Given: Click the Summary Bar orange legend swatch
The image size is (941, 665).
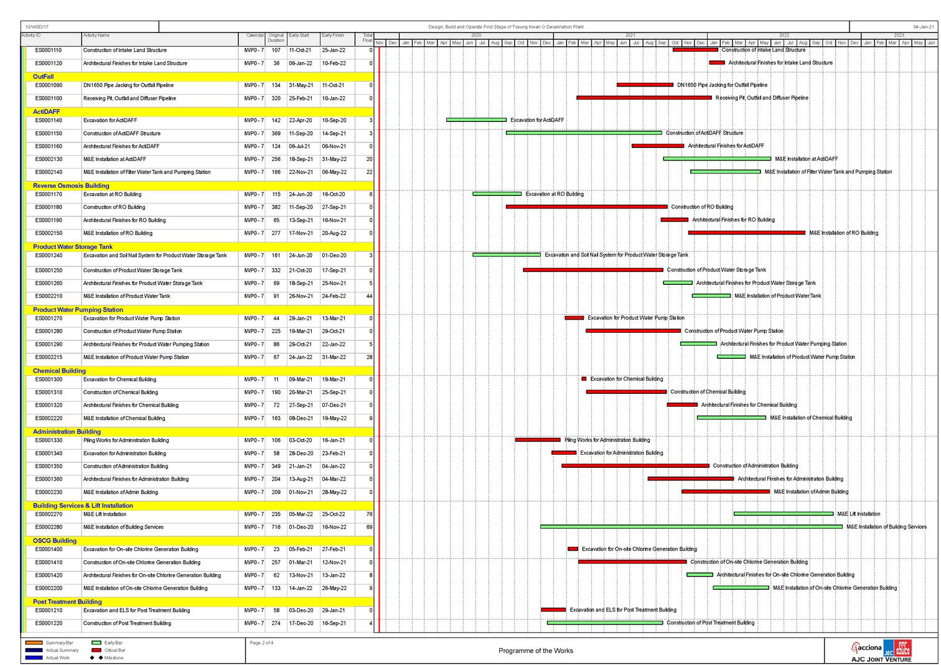Looking at the screenshot, I should [34, 643].
